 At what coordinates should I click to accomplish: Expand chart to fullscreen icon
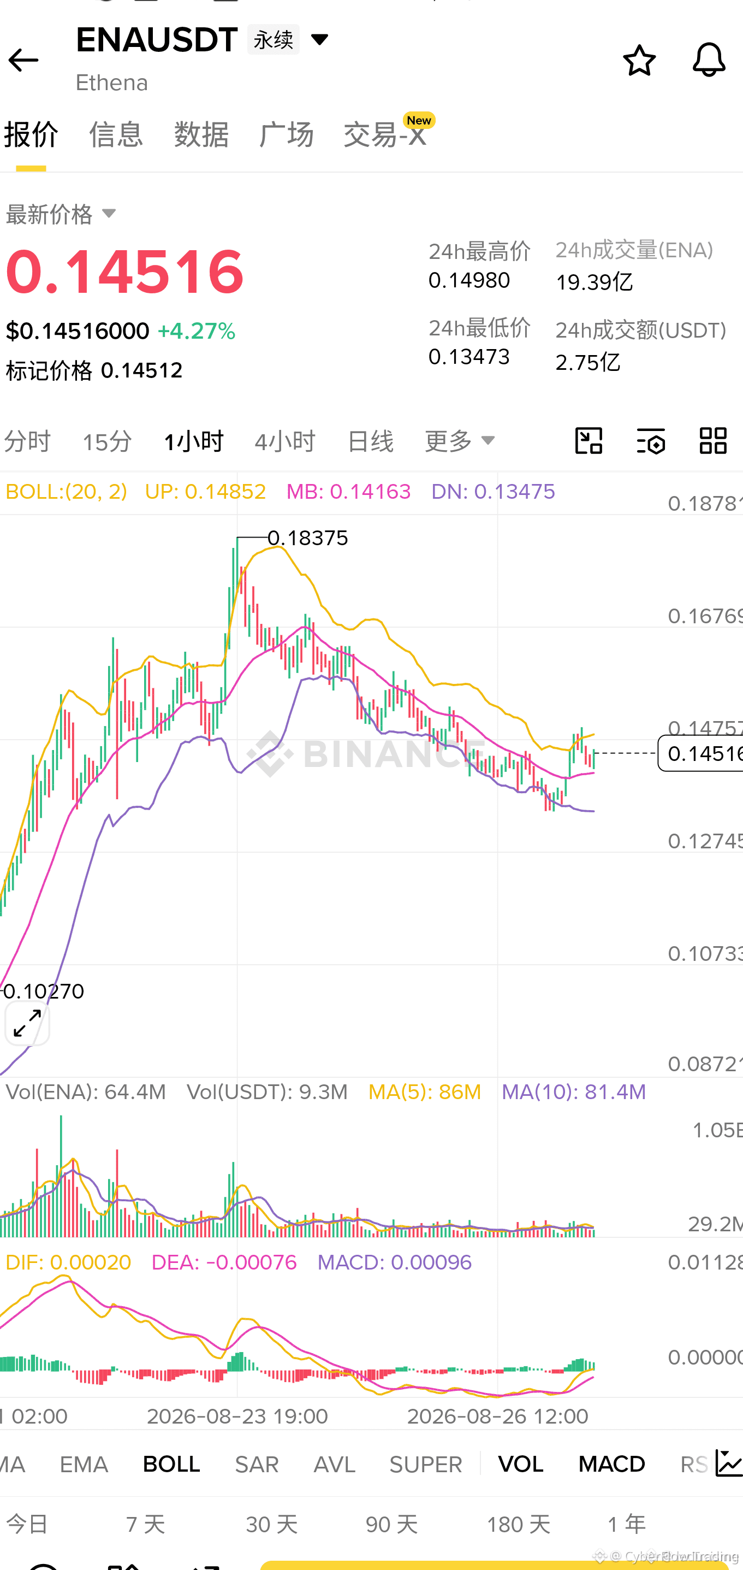(x=27, y=1023)
